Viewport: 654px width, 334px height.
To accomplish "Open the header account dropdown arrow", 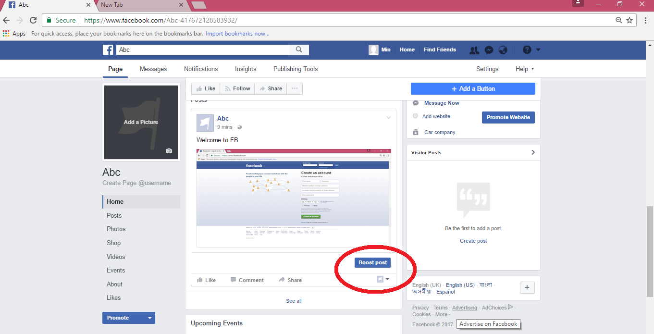I will tap(538, 49).
